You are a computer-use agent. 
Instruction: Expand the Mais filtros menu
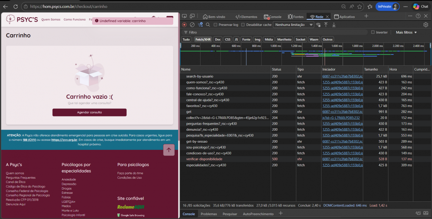click(406, 32)
